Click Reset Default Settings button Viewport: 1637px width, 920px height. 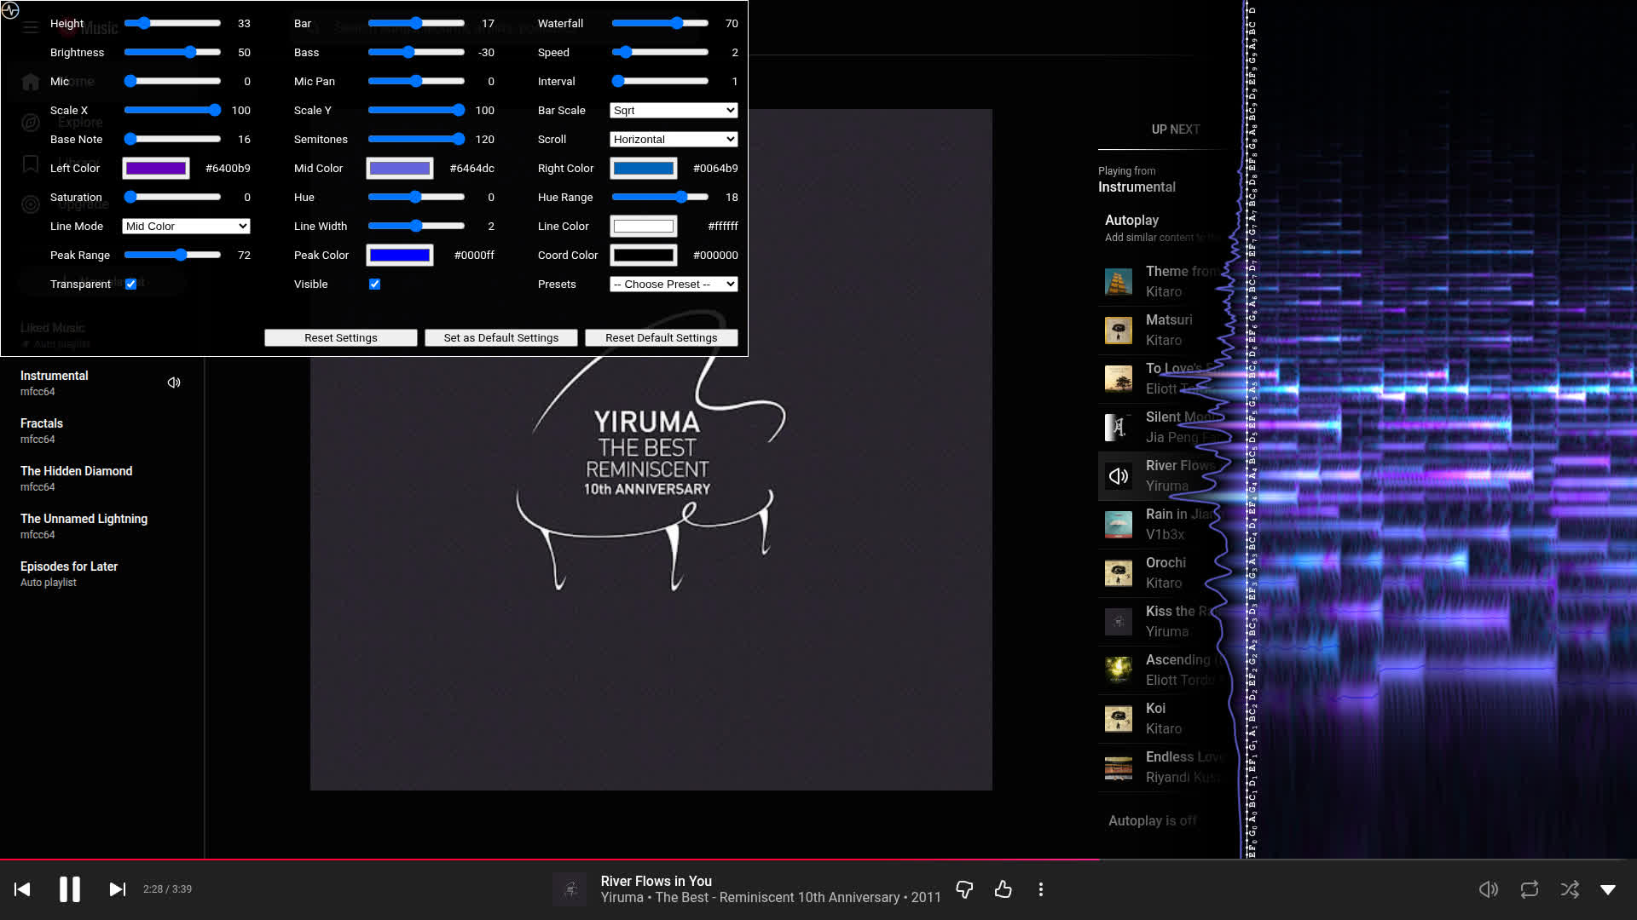662,338
